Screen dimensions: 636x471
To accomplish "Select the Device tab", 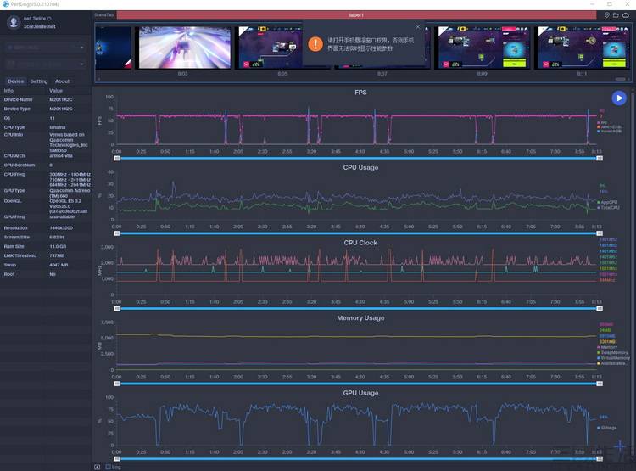I will click(x=16, y=81).
